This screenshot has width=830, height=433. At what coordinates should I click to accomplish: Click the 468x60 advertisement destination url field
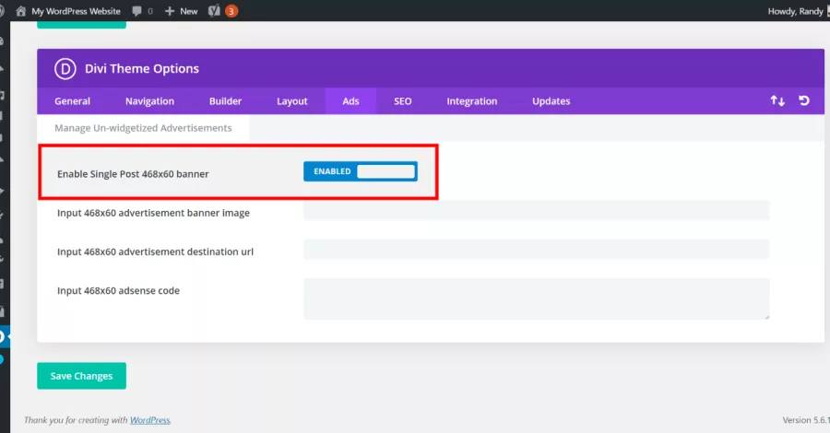536,250
